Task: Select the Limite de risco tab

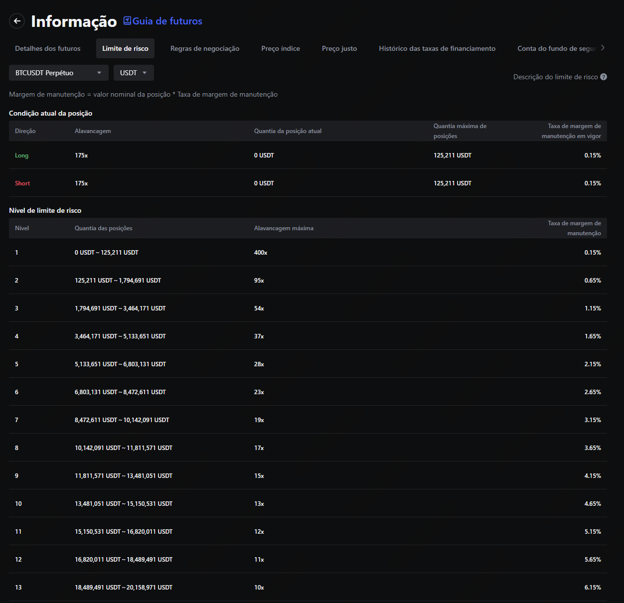Action: click(x=125, y=48)
